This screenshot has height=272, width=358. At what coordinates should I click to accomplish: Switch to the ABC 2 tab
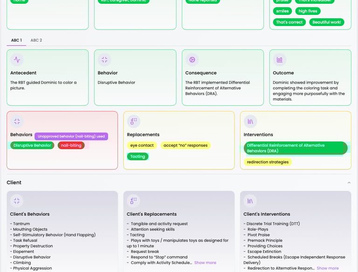(x=36, y=41)
